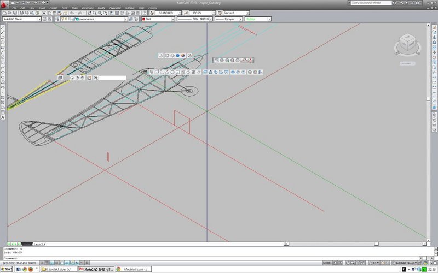Select the Move tool in Modify toolbar

(434, 52)
